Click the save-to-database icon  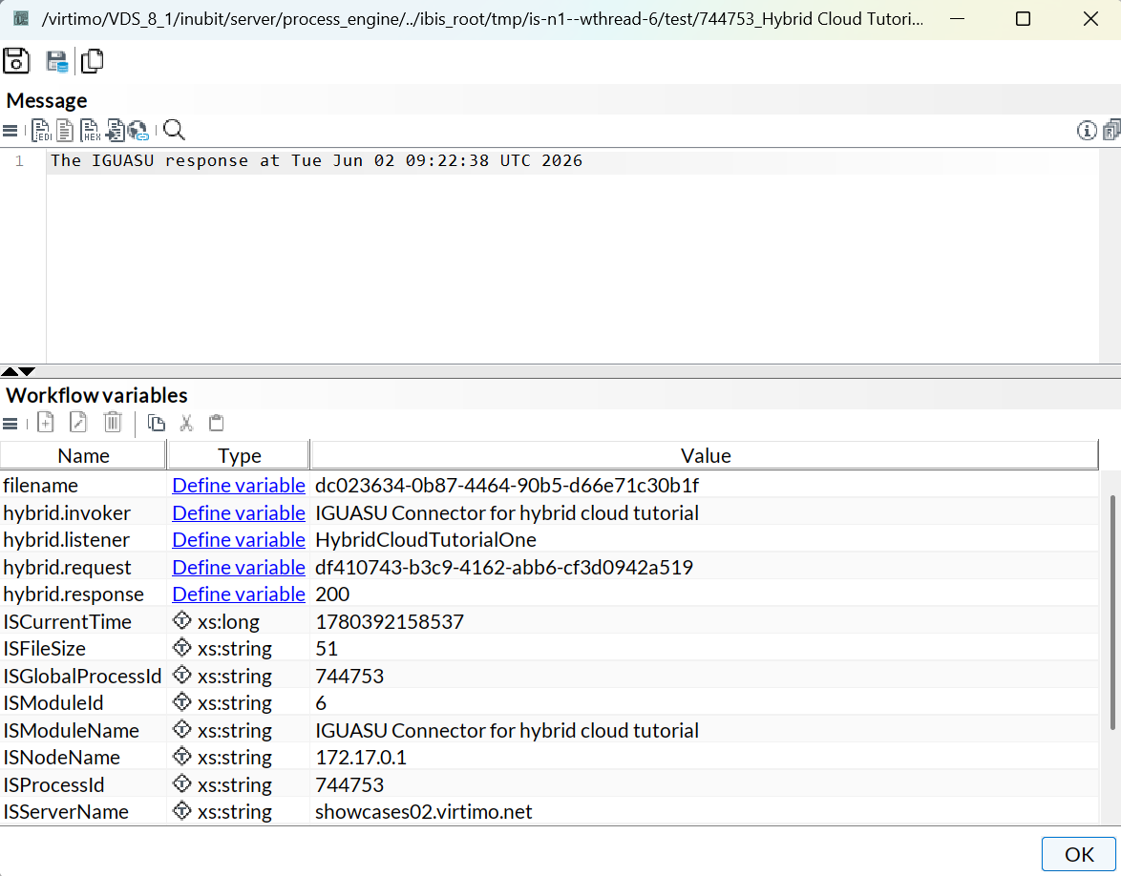(56, 61)
